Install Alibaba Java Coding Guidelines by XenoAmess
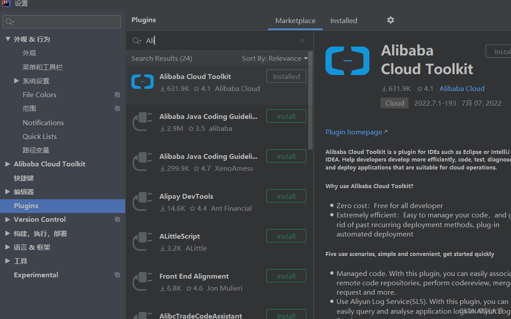 pos(286,156)
